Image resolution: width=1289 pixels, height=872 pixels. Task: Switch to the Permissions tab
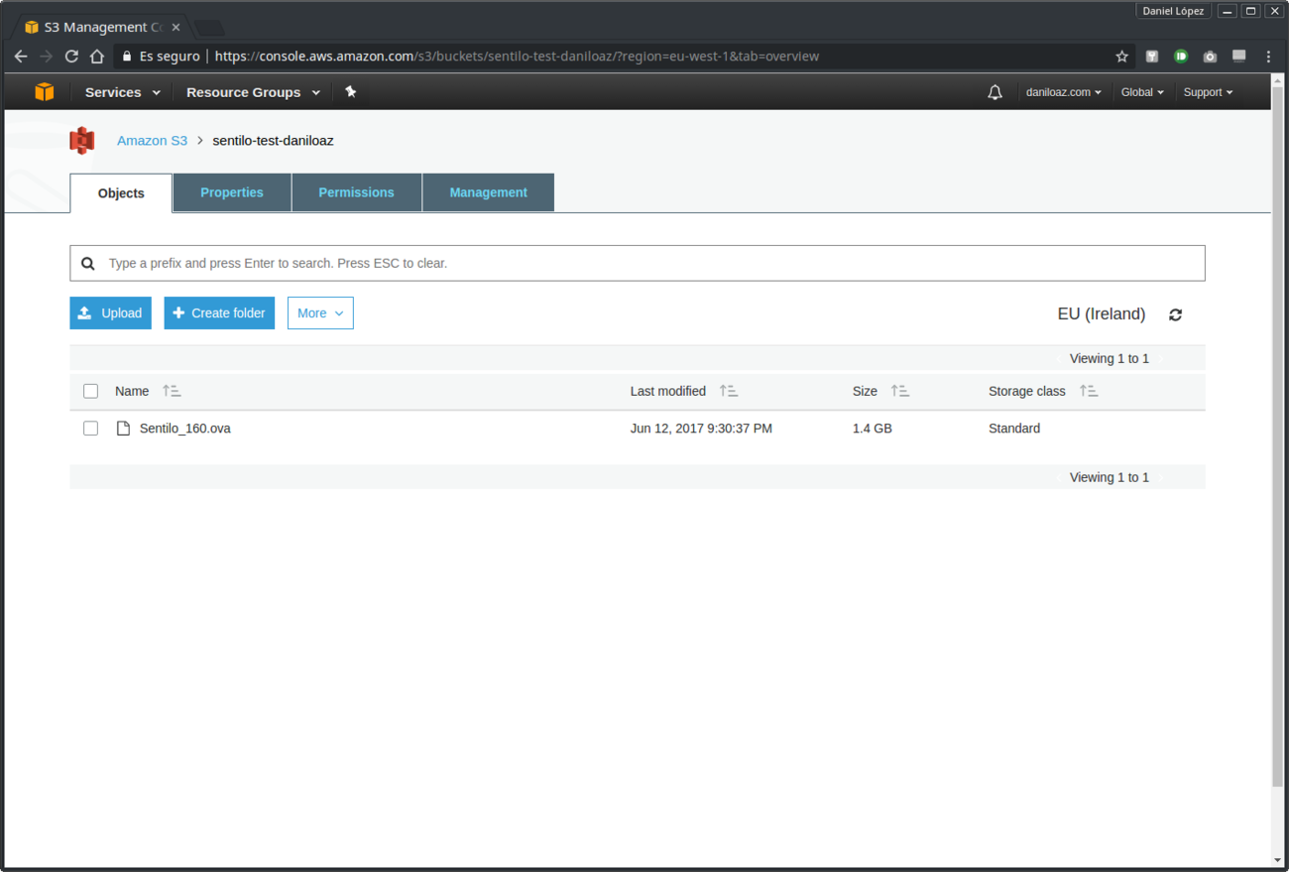tap(356, 192)
